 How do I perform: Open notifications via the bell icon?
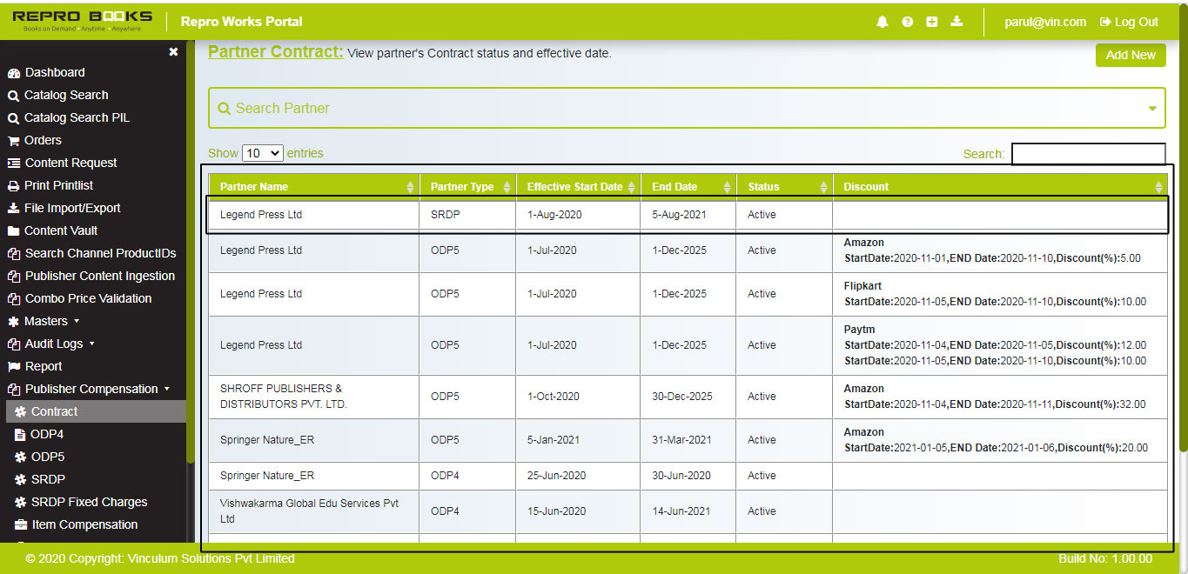882,22
